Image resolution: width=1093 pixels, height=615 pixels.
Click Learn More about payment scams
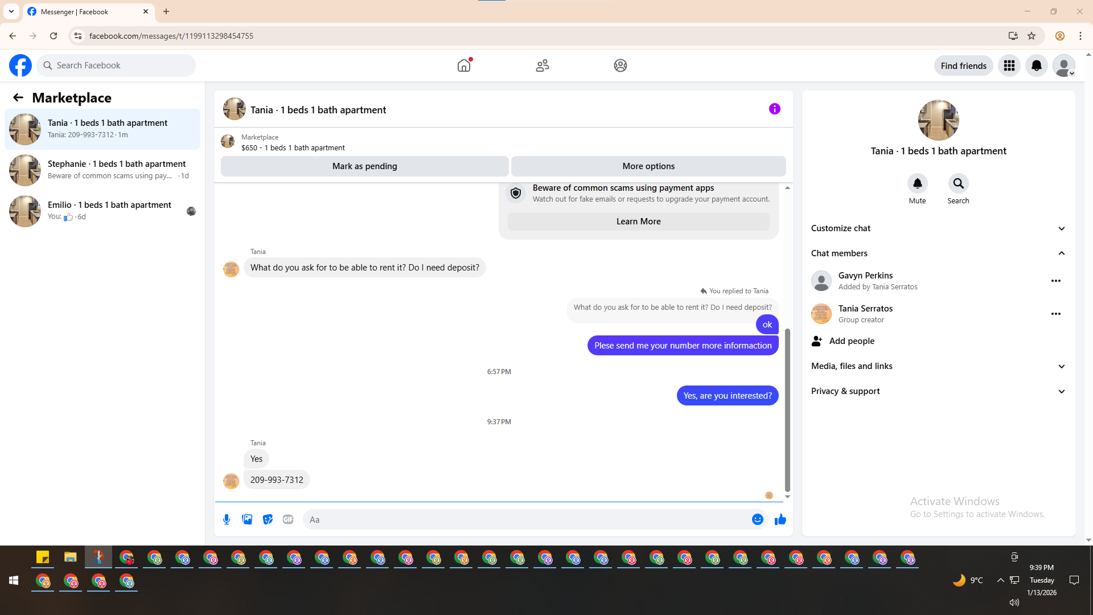(x=638, y=222)
